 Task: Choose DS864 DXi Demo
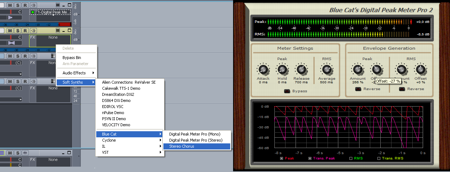[129, 100]
